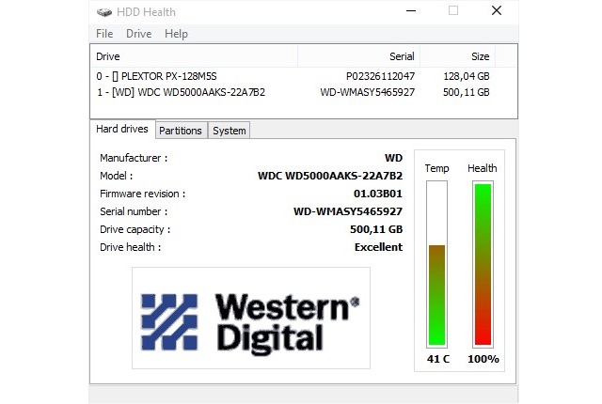The image size is (602, 404).
Task: Switch to the System tab
Action: tap(230, 131)
